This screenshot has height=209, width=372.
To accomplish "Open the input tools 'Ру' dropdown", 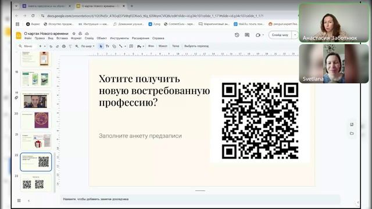I will (x=141, y=46).
